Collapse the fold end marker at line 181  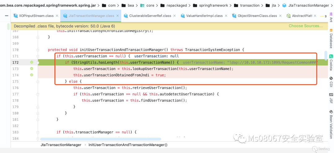click(38, 120)
